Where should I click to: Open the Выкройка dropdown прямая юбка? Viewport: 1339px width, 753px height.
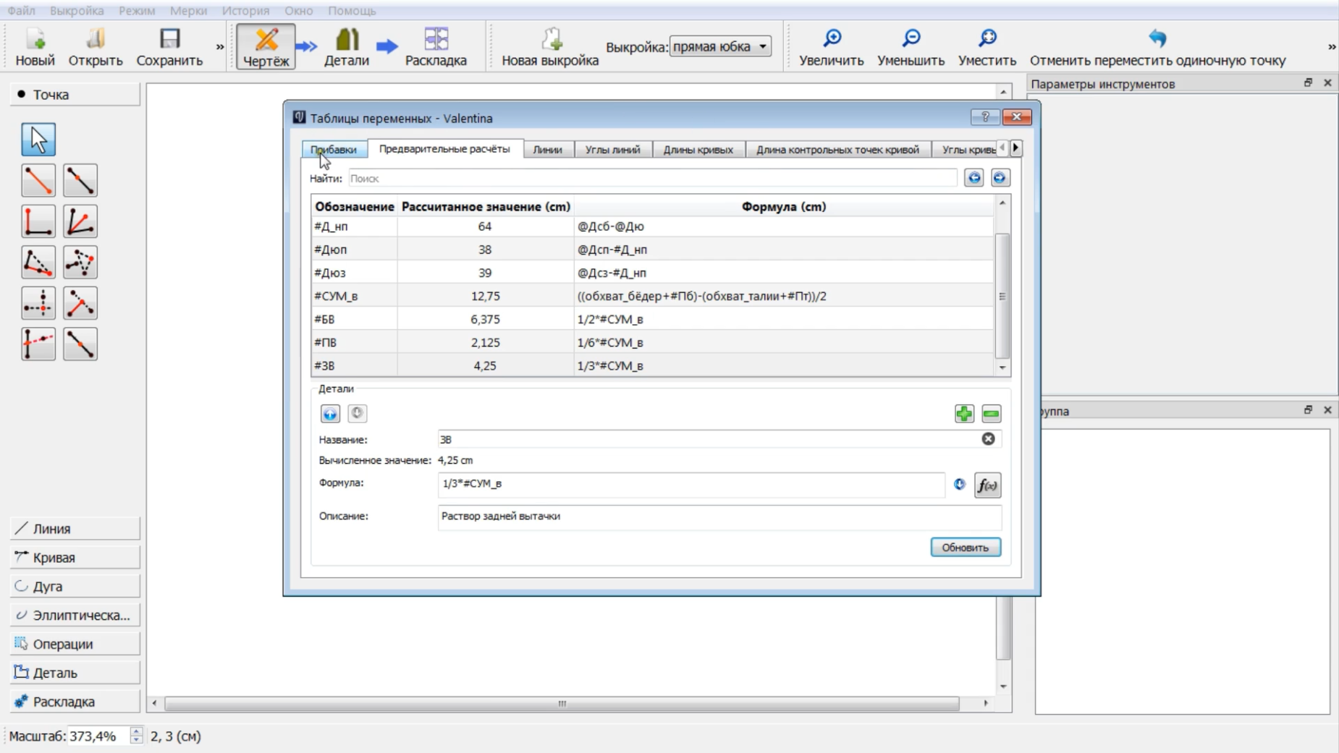[x=720, y=46]
